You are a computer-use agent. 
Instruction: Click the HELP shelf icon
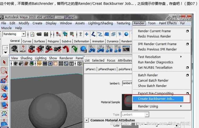point(23,49)
